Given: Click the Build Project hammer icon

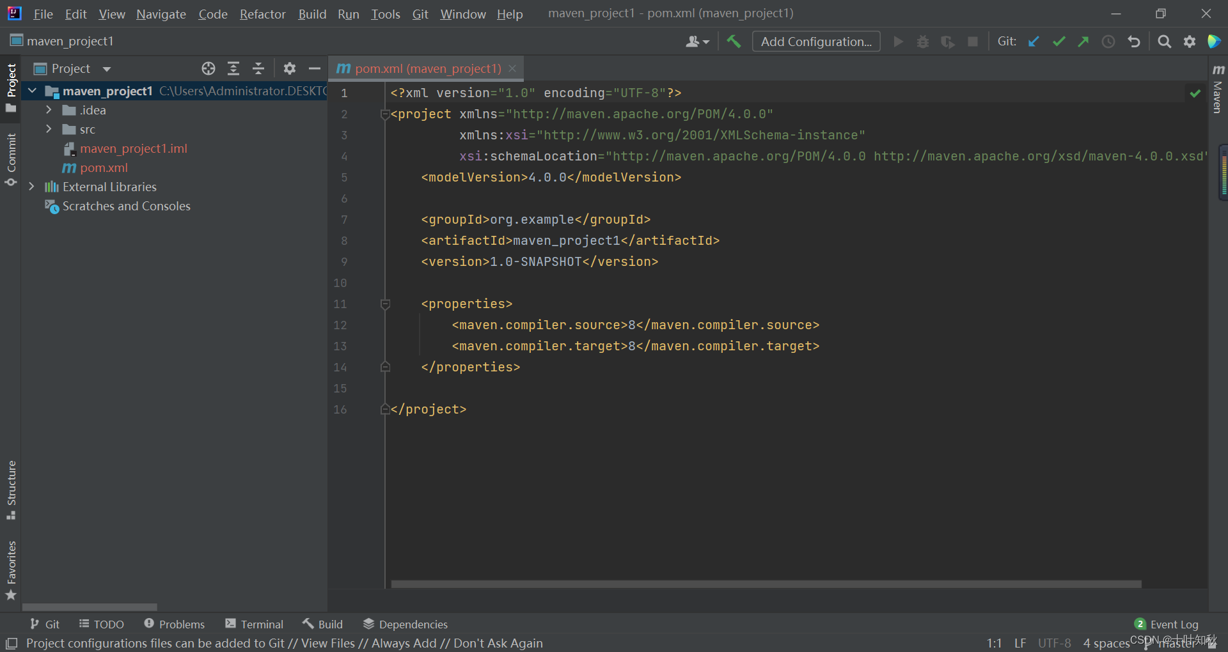Looking at the screenshot, I should pyautogui.click(x=734, y=42).
